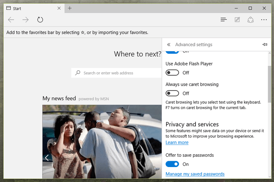
Task: Open the Learn more link
Action: coord(177,142)
